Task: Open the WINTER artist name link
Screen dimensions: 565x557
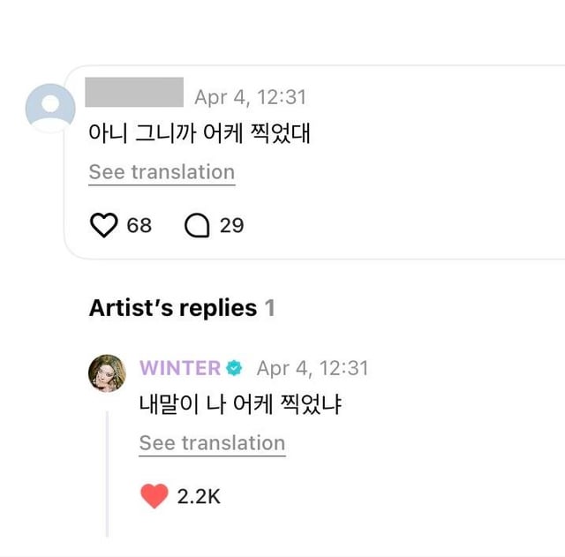Action: (180, 368)
